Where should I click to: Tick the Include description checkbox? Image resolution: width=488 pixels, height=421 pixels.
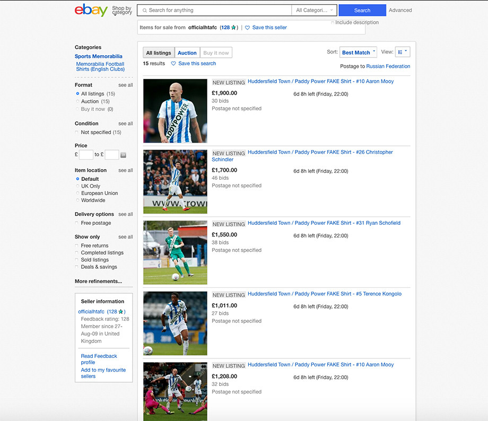(x=333, y=23)
